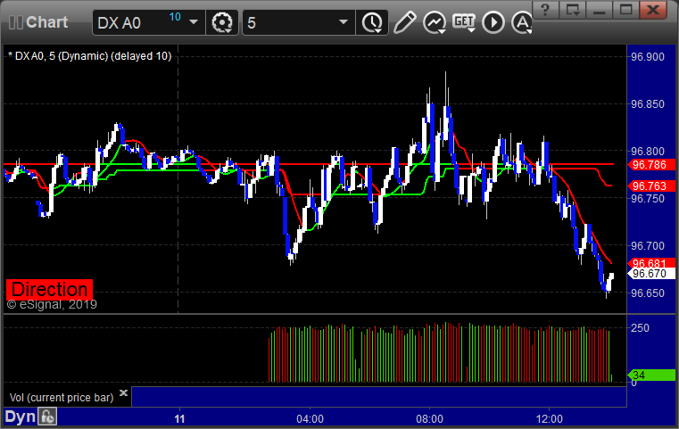The height and width of the screenshot is (429, 679).
Task: Click the help question mark button
Action: (545, 10)
